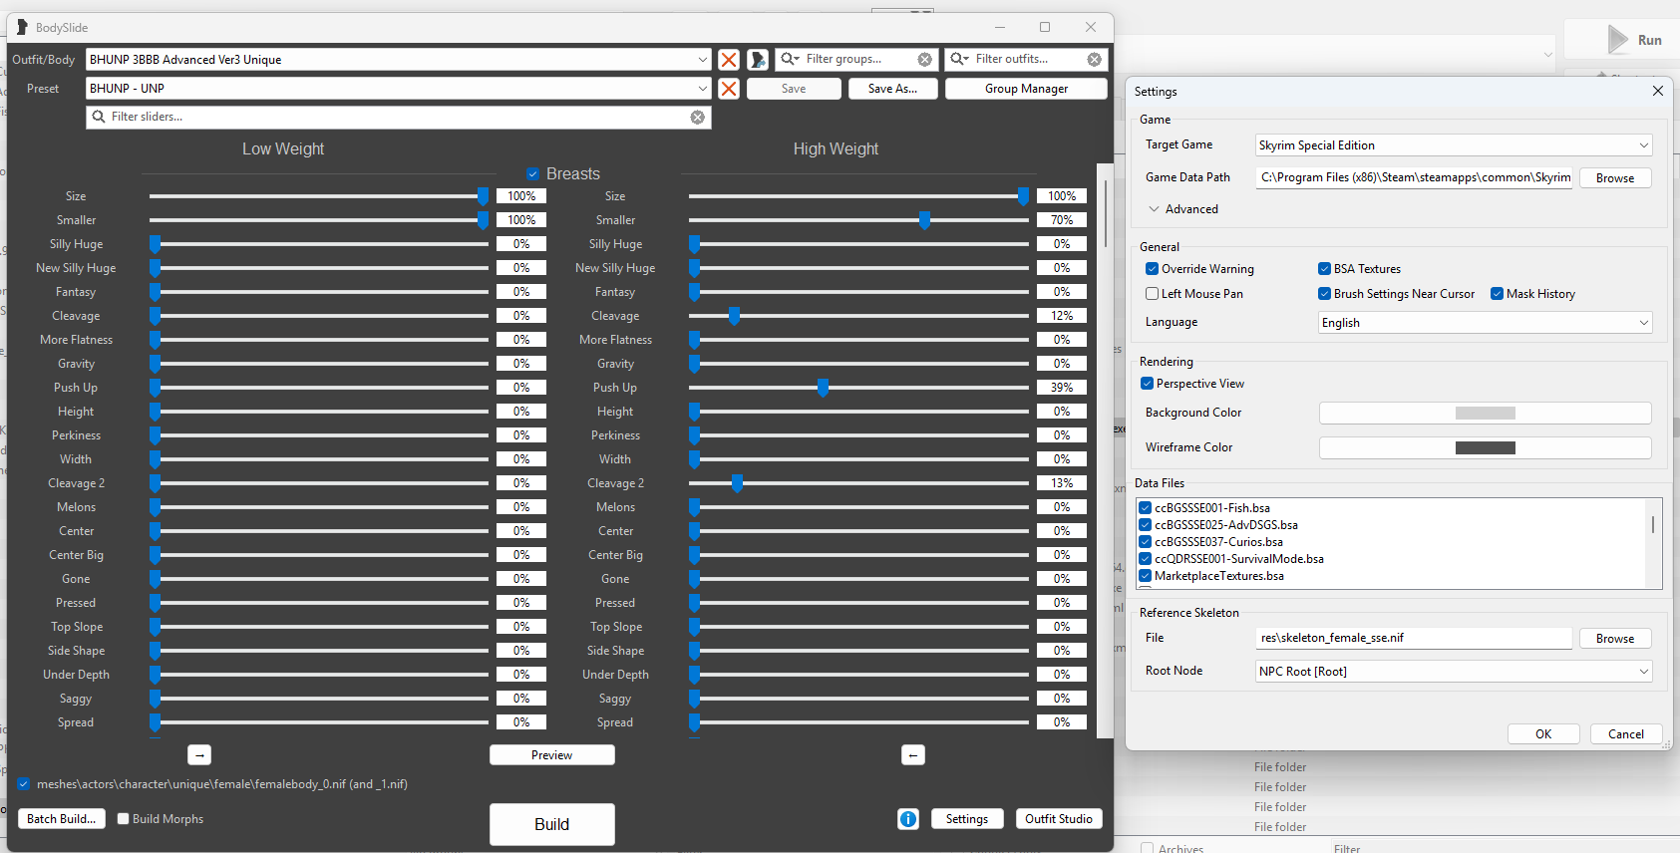Screen dimensions: 1680x853
Task: Click the Save preset button
Action: point(794,89)
